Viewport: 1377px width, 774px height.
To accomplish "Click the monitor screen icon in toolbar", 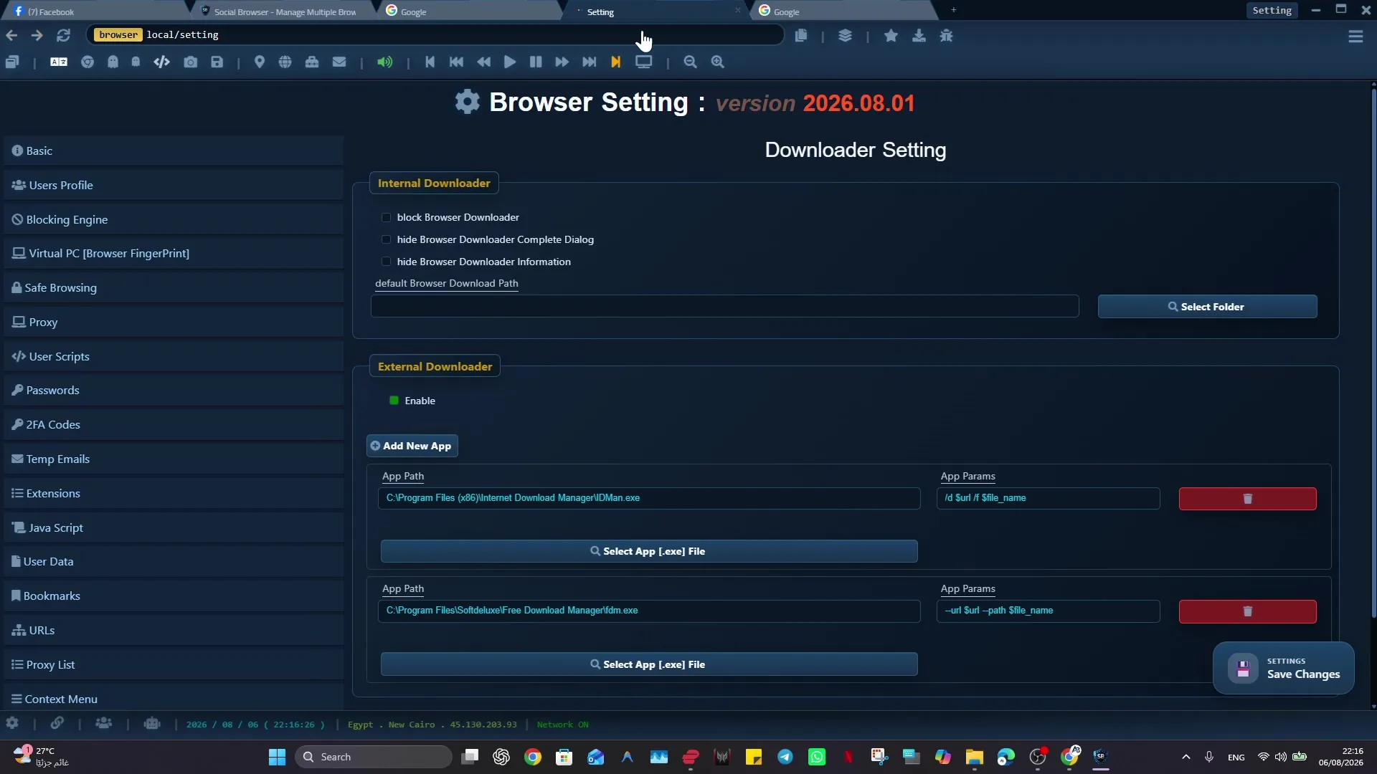I will coord(644,62).
